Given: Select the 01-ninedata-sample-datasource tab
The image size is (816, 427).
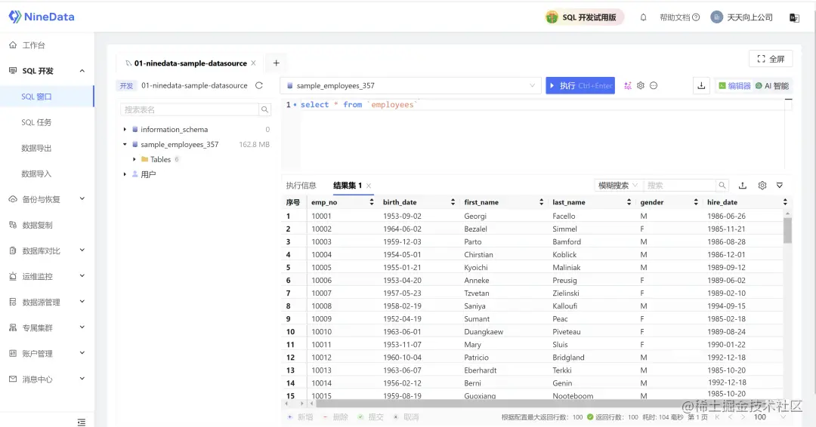Looking at the screenshot, I should [x=190, y=63].
